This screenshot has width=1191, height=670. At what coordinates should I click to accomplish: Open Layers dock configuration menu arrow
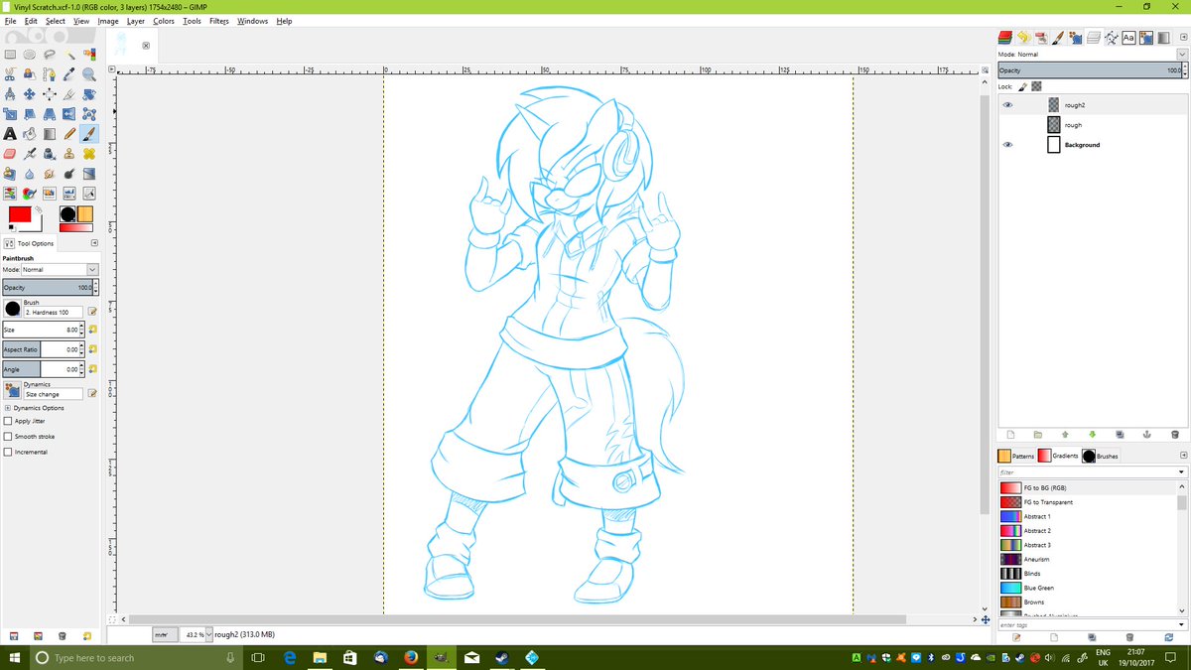click(x=1181, y=38)
